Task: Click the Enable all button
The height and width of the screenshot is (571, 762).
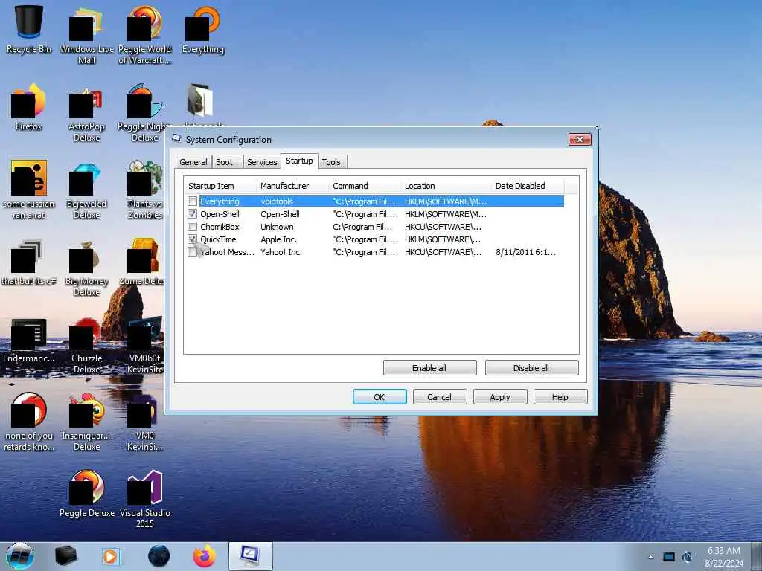Action: 429,368
